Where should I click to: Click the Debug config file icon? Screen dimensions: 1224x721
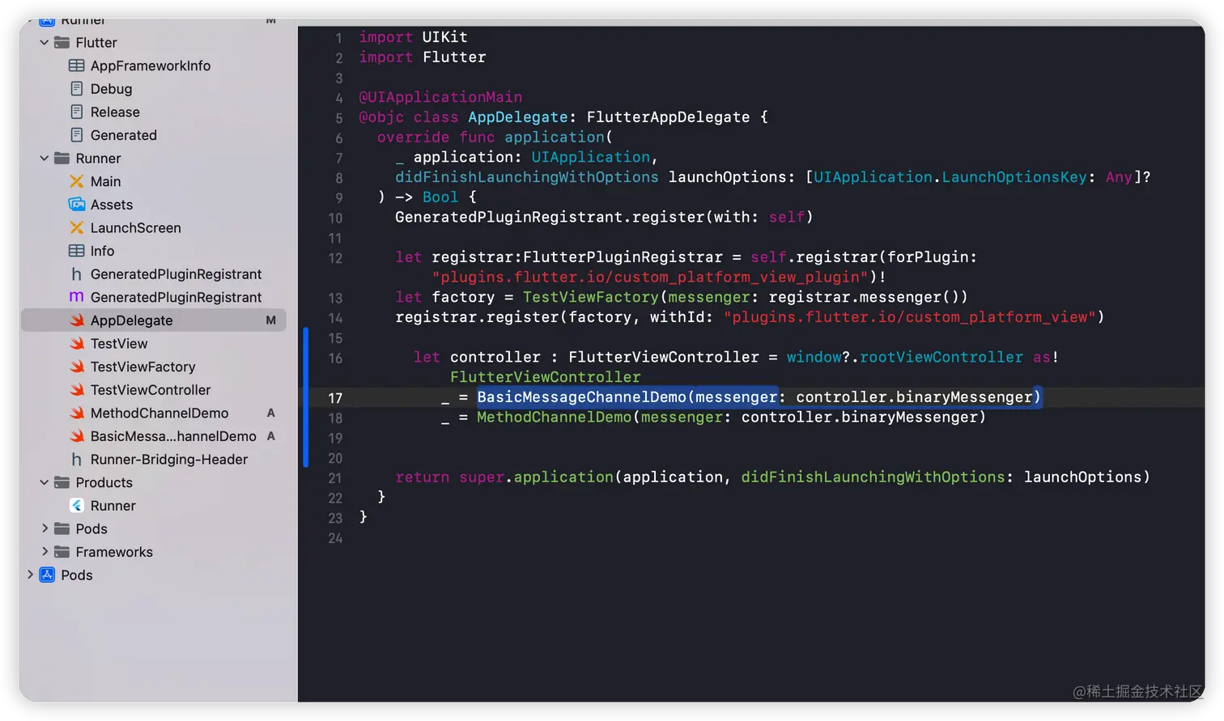click(x=77, y=89)
